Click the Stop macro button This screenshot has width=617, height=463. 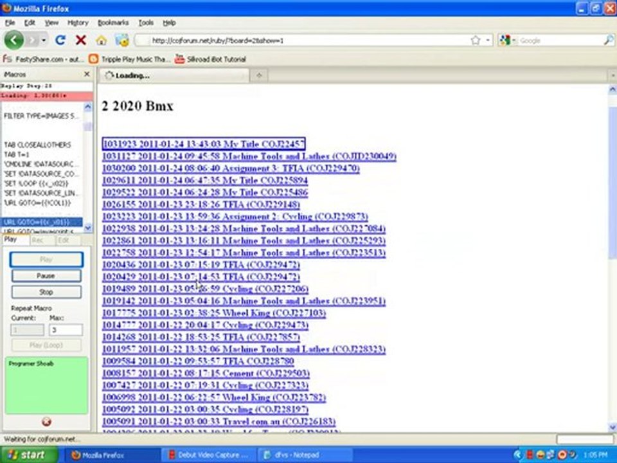(46, 292)
